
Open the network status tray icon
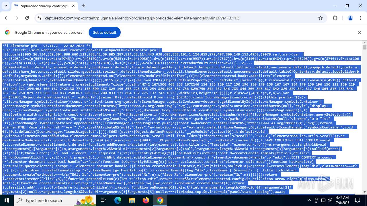[323, 200]
